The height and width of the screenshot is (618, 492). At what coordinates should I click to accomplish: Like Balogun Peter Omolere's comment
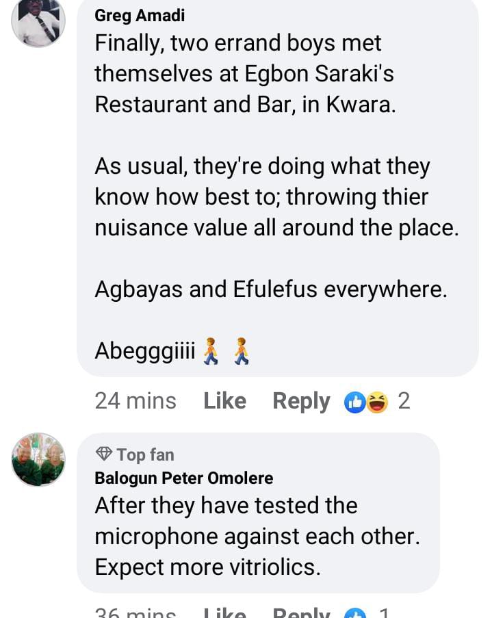(x=224, y=613)
